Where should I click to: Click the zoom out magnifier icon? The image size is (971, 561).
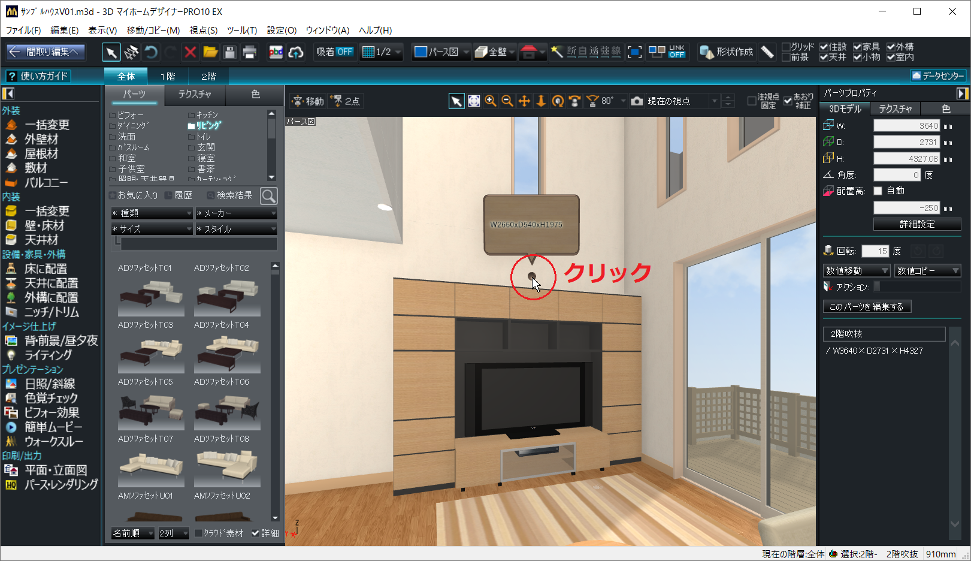(x=507, y=101)
